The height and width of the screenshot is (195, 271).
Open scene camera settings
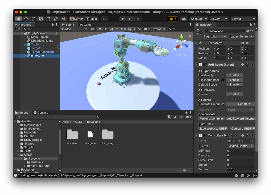click(x=145, y=29)
